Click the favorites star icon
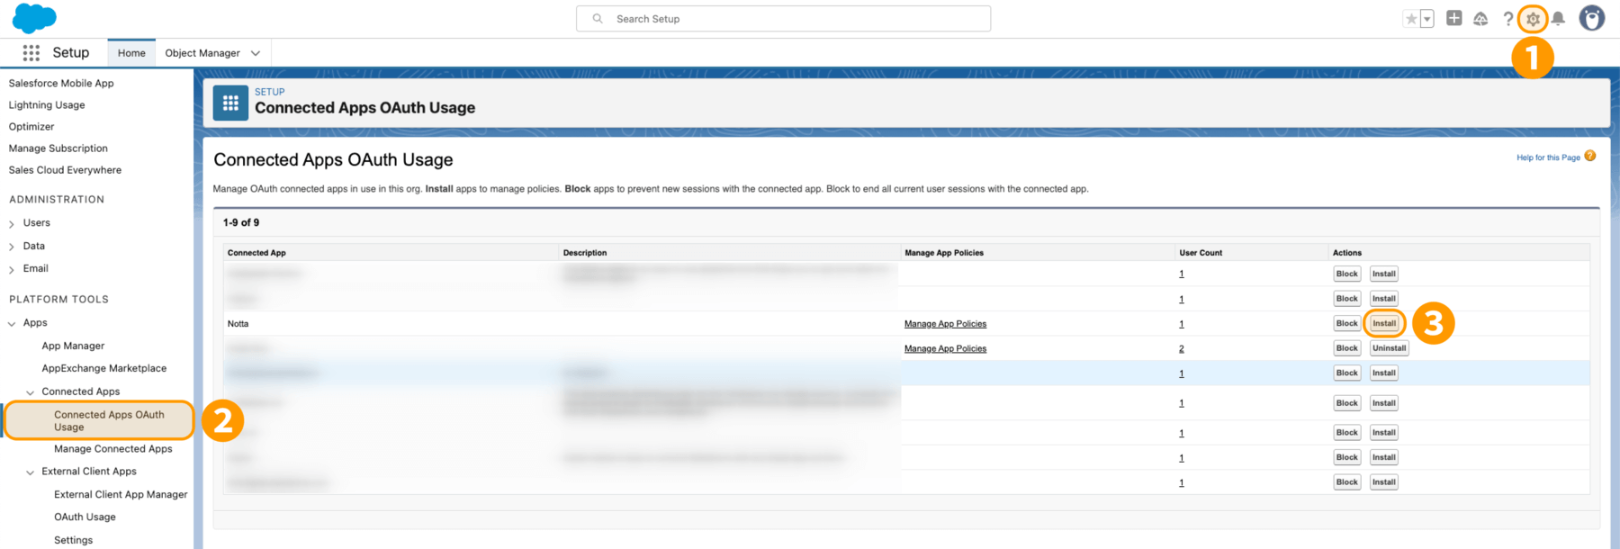 [1411, 19]
